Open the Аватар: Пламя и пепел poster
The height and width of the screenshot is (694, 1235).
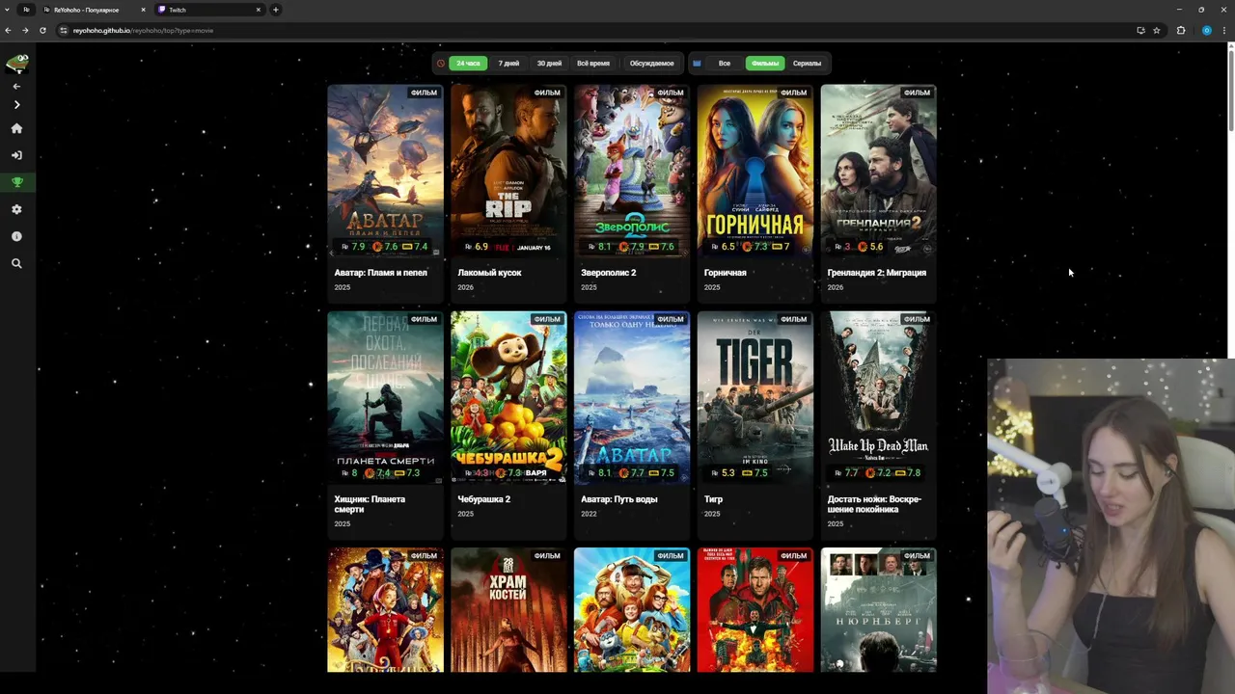pyautogui.click(x=385, y=171)
